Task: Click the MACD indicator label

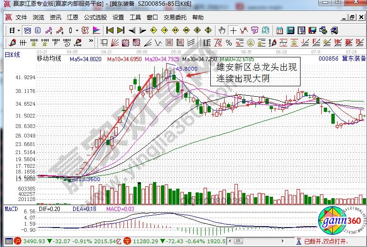Action: point(10,209)
